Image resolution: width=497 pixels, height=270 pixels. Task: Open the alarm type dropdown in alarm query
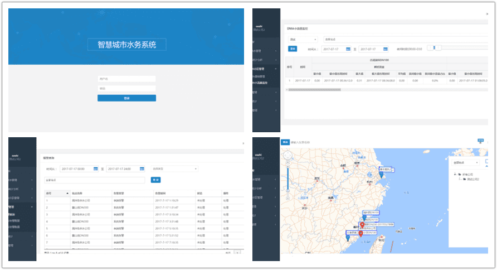coord(175,169)
